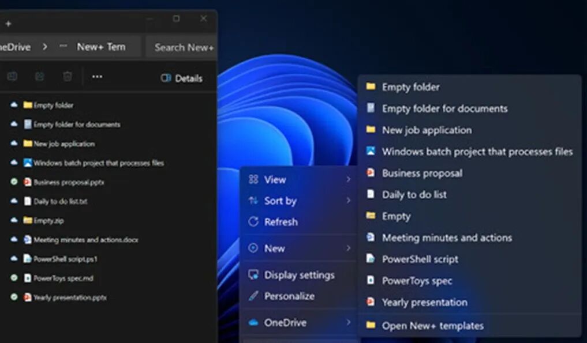Screen dimensions: 587x343
Task: Choose Empty folder for documents template
Action: 469,108
